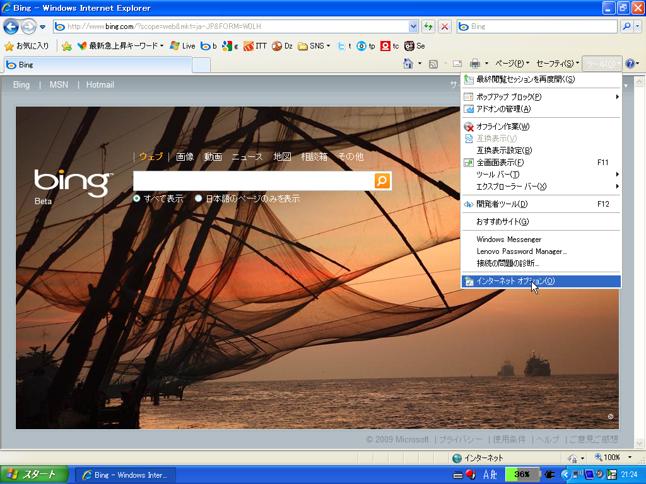Open a new tab button

[201, 66]
